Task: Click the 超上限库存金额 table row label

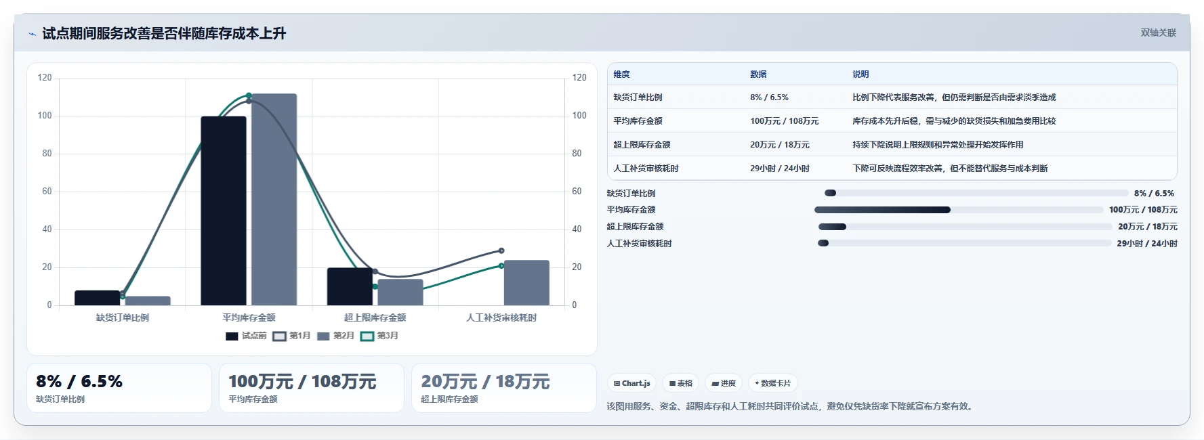Action: coord(642,145)
